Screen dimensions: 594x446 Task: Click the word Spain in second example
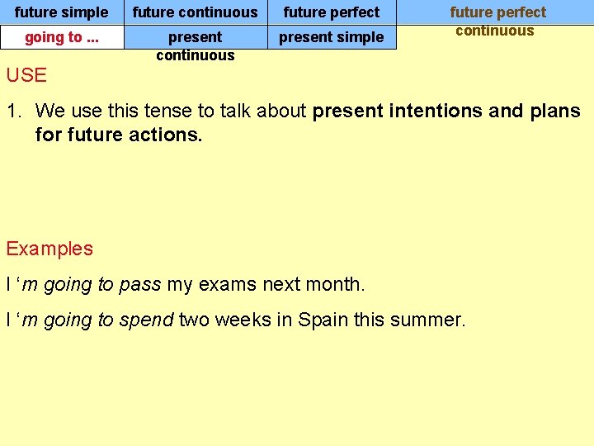point(323,320)
